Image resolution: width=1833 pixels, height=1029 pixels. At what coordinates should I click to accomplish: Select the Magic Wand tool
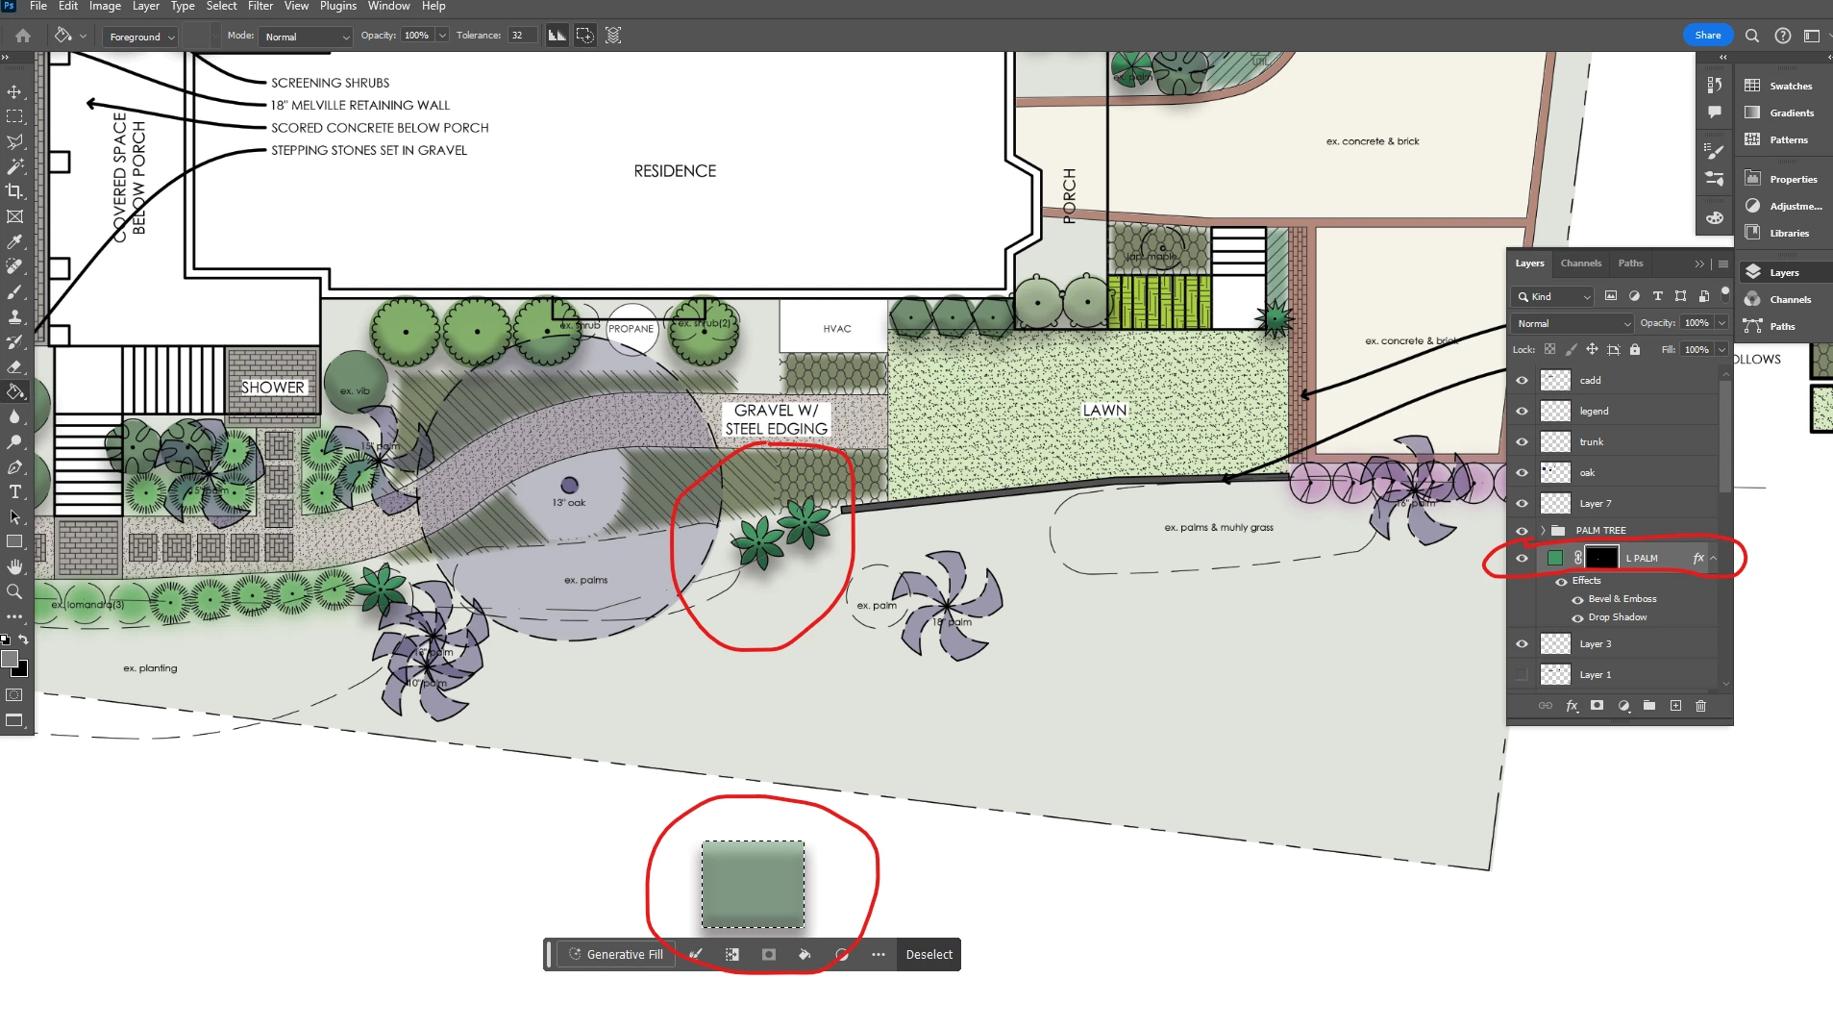click(14, 166)
